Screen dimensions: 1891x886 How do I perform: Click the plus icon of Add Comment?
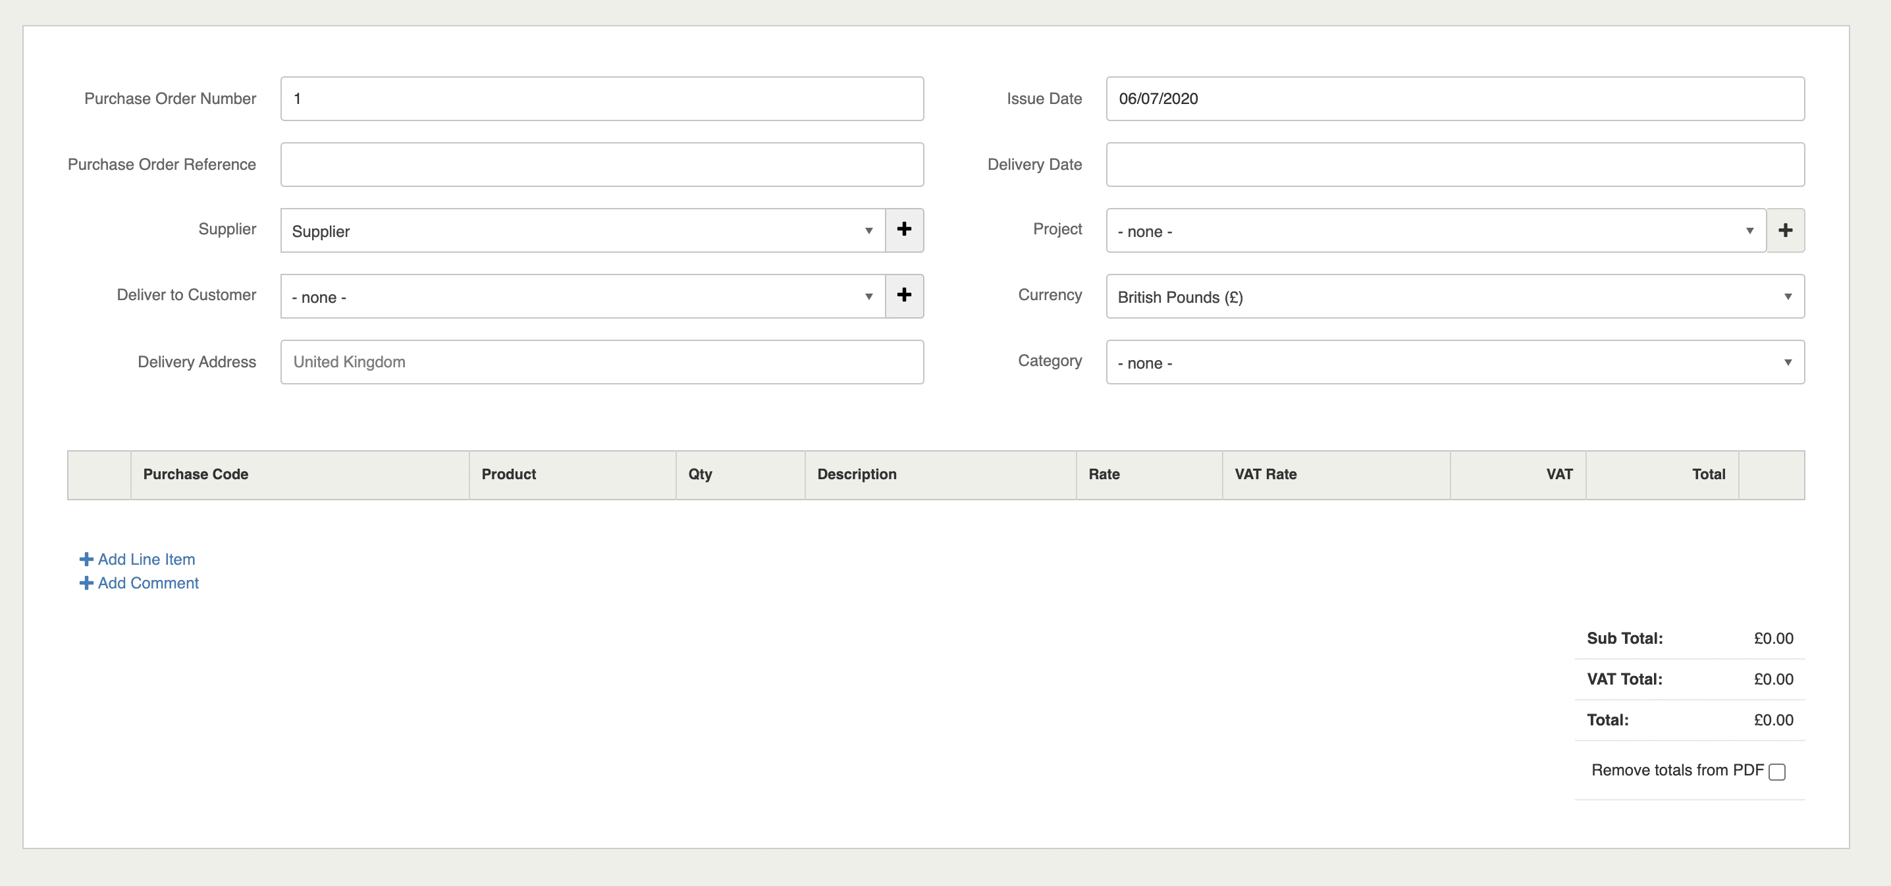86,583
